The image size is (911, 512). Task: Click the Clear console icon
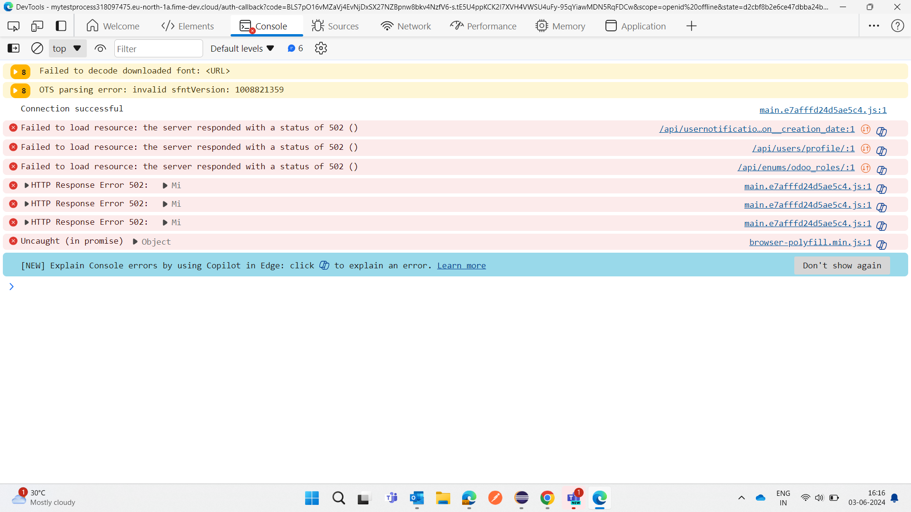coord(37,48)
